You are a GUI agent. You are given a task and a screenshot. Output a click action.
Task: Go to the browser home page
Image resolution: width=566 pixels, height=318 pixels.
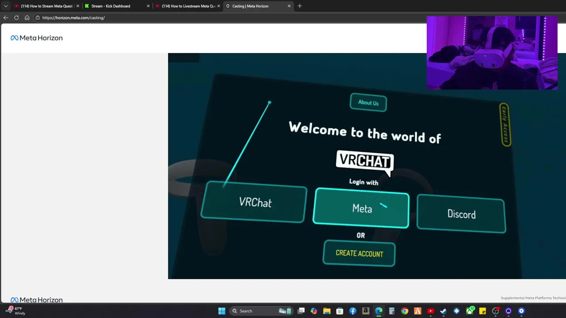tap(27, 18)
